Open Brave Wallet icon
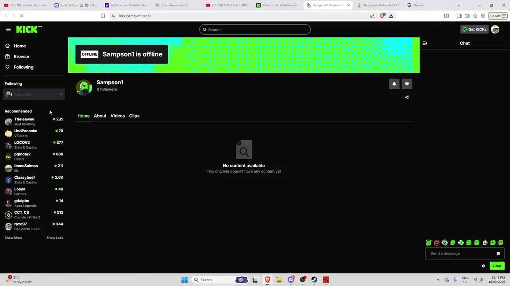This screenshot has height=286, width=510. point(467,16)
